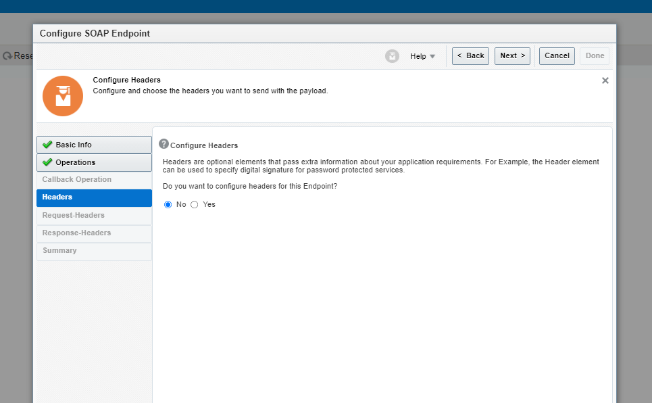This screenshot has height=403, width=652.
Task: Select the No radio button
Action: pos(168,204)
